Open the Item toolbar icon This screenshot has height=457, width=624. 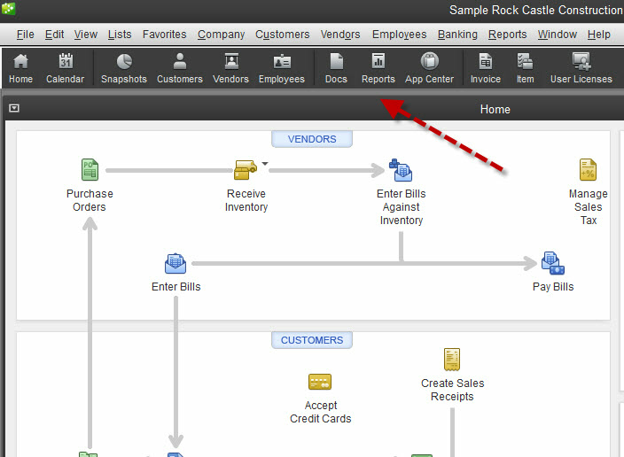pyautogui.click(x=526, y=68)
